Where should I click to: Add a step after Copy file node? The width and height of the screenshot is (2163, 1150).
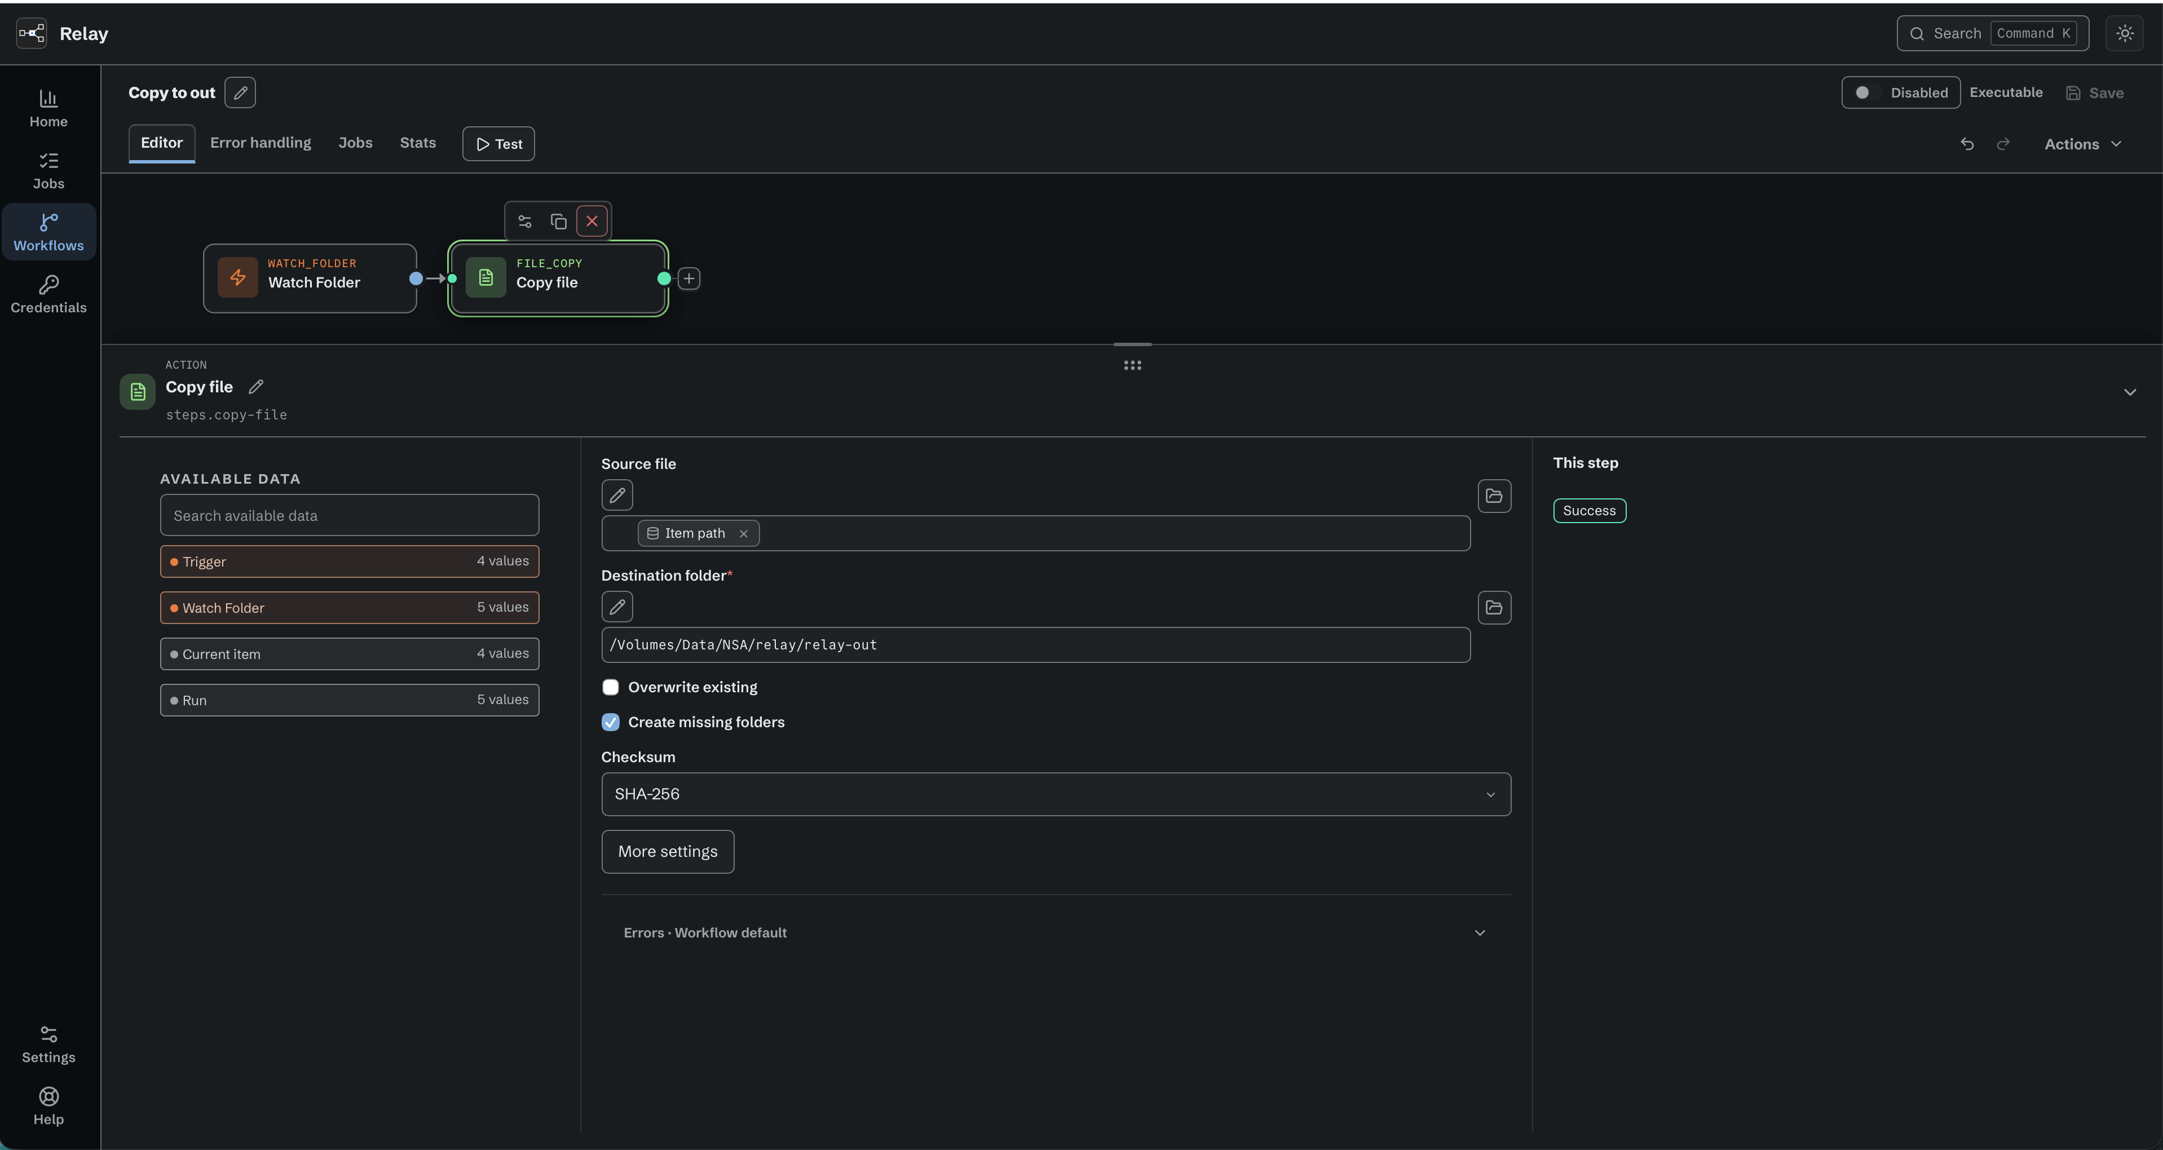(x=688, y=278)
